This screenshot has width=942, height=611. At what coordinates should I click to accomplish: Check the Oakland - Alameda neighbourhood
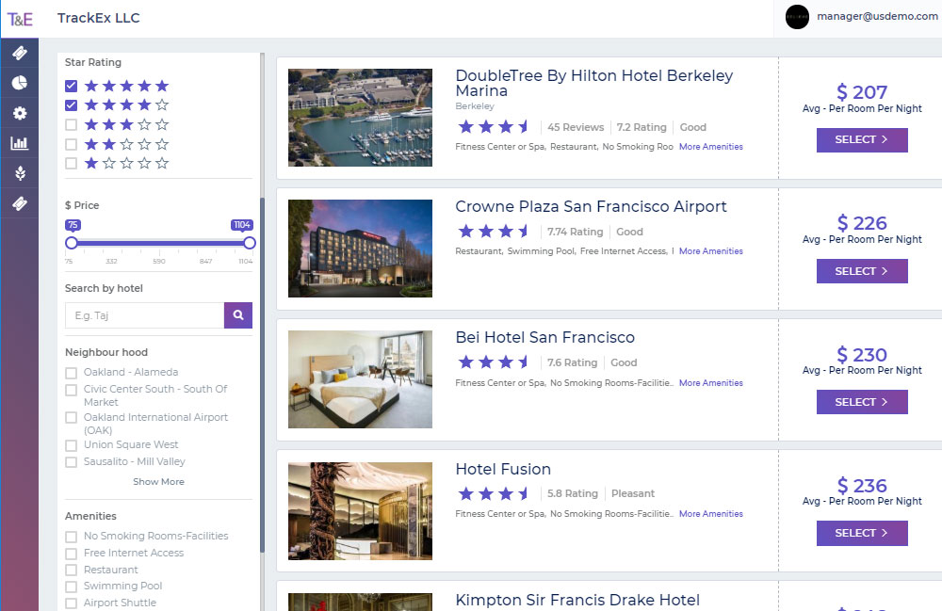[71, 373]
